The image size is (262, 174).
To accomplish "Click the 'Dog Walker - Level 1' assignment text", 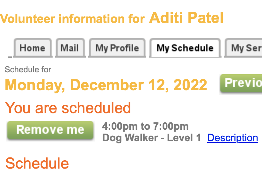I will 152,138.
